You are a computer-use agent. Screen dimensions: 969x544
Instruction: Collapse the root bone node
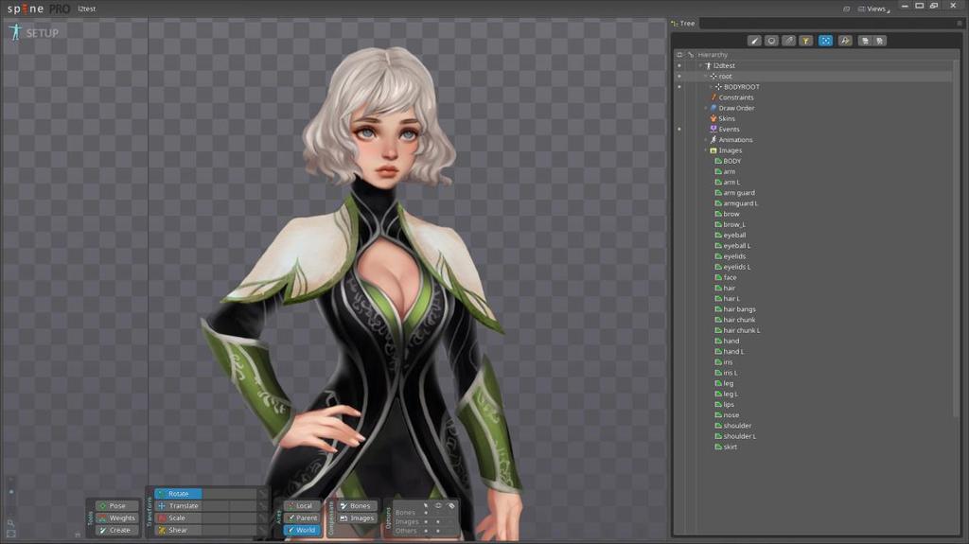(706, 76)
